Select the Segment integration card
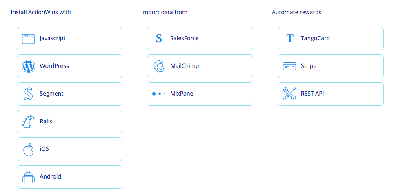Viewport: 405px width, 196px height. click(69, 94)
